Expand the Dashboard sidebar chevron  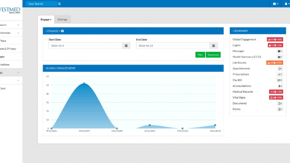coord(18,25)
